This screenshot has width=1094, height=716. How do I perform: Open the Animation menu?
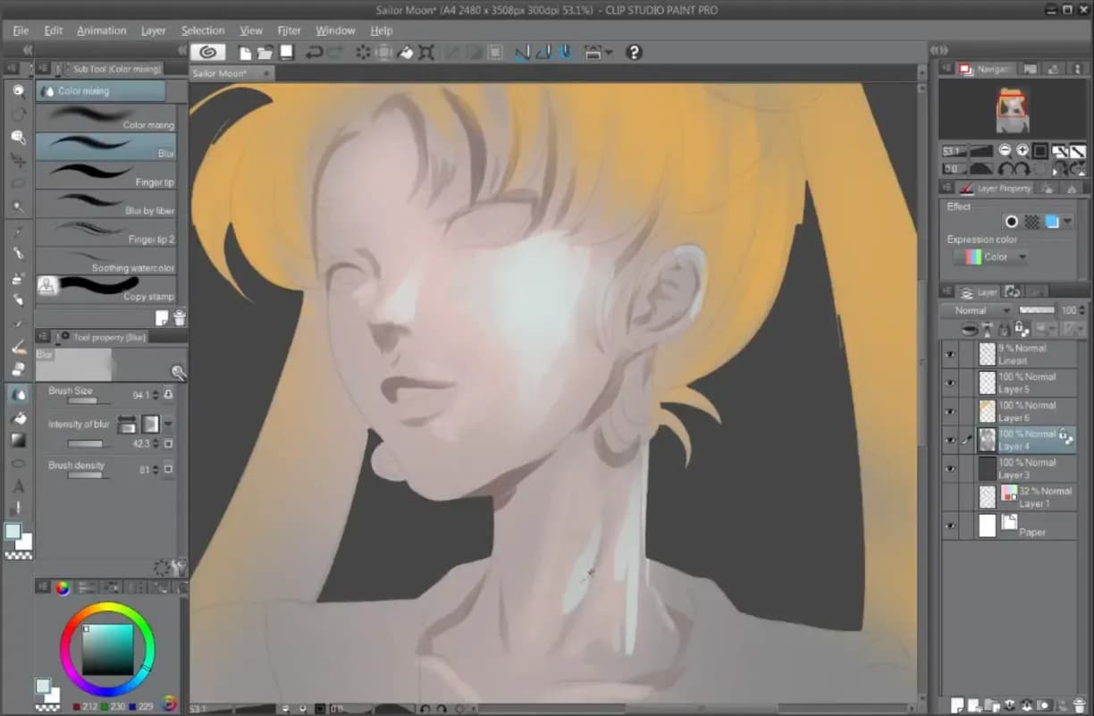(101, 30)
